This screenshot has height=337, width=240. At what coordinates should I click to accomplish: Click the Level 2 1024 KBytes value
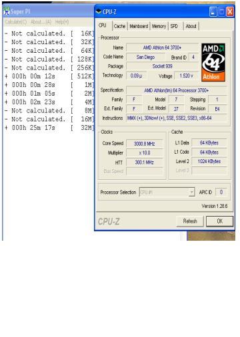tap(209, 161)
